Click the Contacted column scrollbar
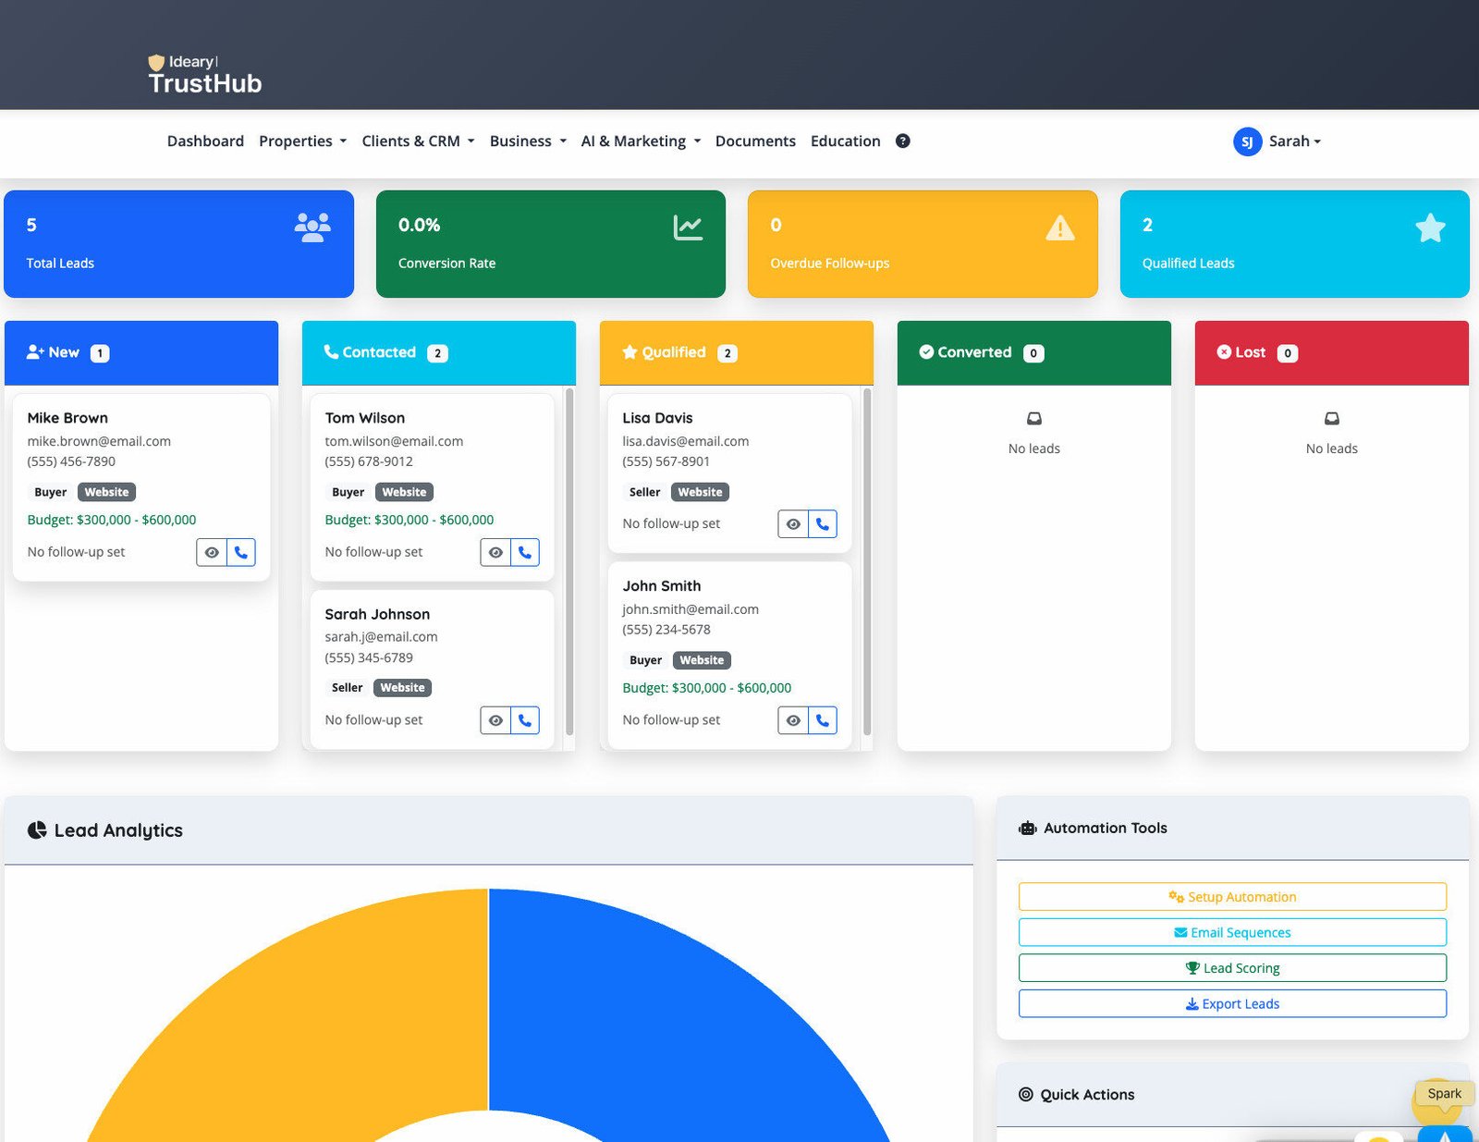1479x1142 pixels. 569,562
